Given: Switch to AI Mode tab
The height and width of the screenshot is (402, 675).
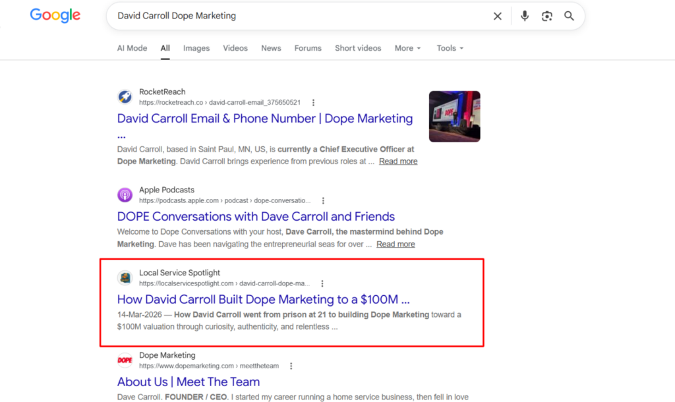Looking at the screenshot, I should pyautogui.click(x=132, y=48).
